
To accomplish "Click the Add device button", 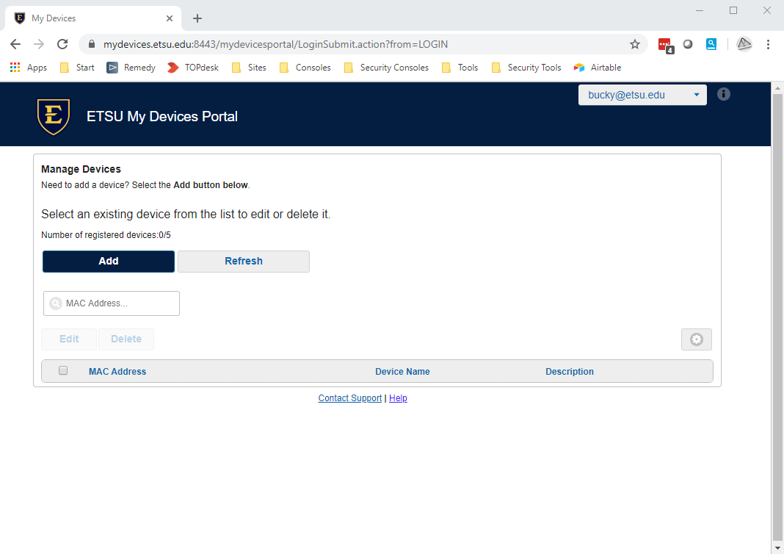I will coord(109,262).
